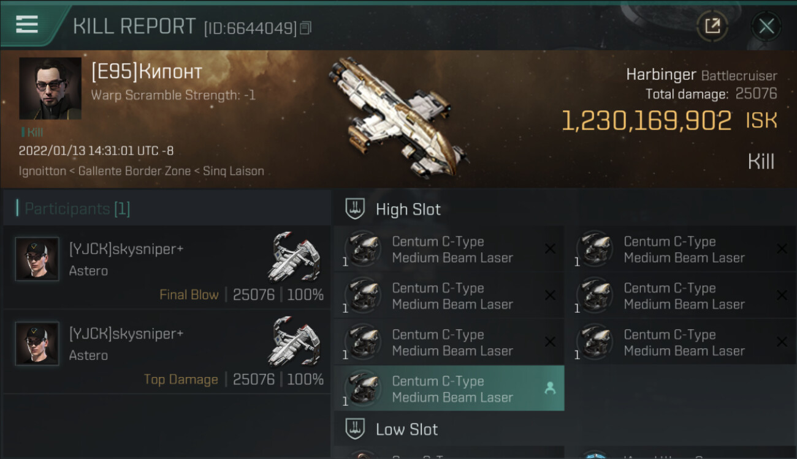The height and width of the screenshot is (459, 797).
Task: Open Top Damage pilot skysniper+ portrait
Action: pyautogui.click(x=37, y=343)
